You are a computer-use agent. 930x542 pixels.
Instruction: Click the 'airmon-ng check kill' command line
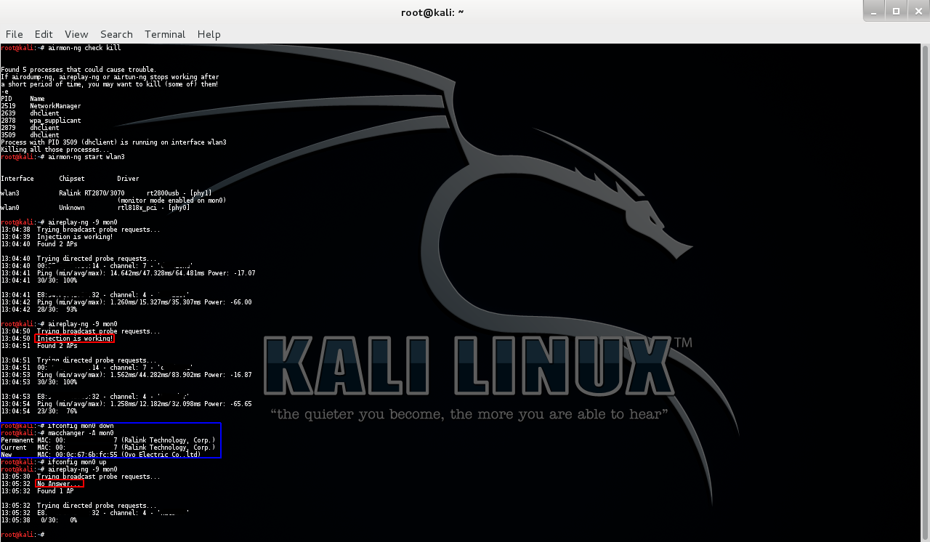click(61, 48)
